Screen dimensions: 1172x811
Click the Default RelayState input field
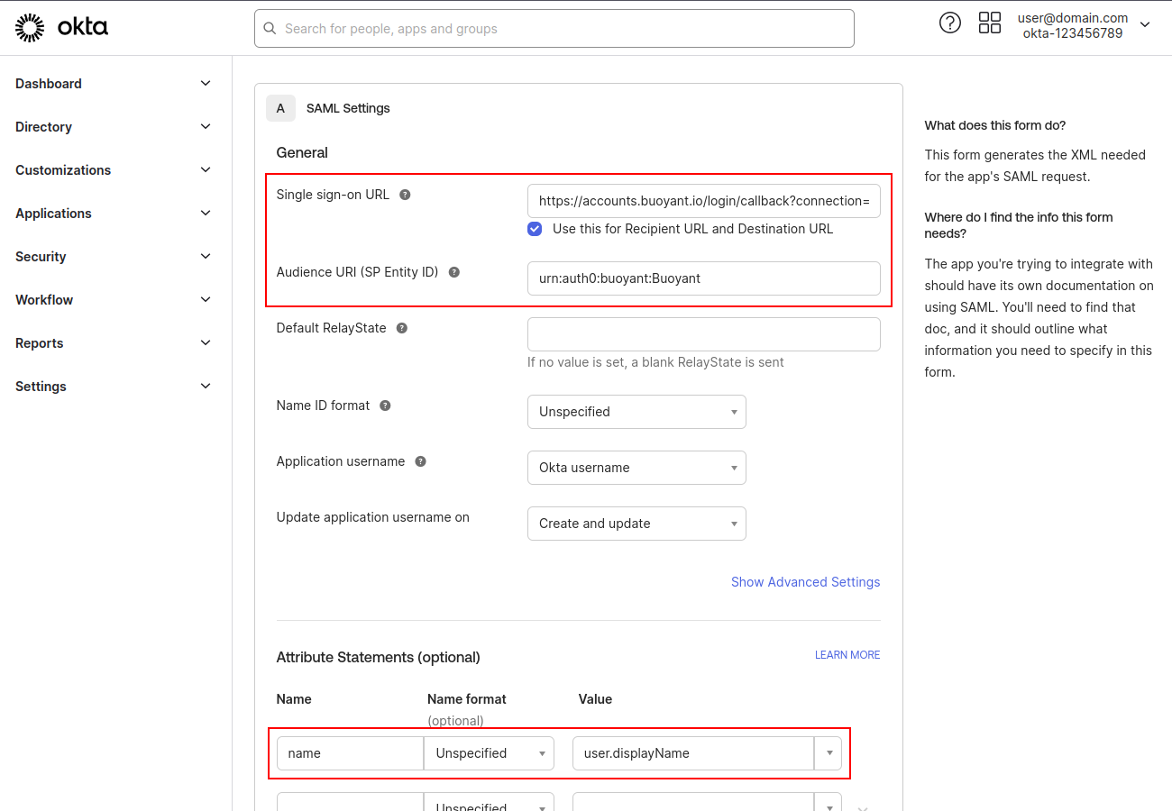coord(704,334)
